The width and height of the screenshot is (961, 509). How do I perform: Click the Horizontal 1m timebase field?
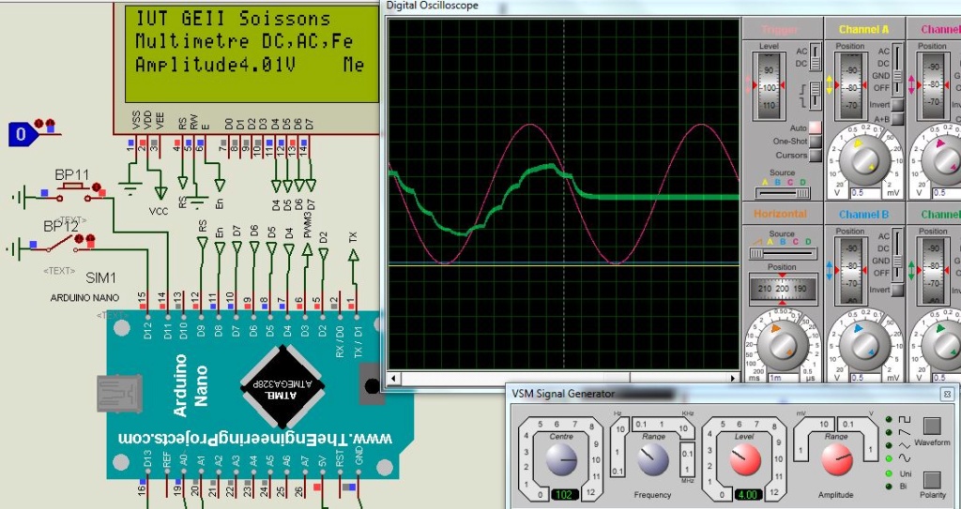784,378
